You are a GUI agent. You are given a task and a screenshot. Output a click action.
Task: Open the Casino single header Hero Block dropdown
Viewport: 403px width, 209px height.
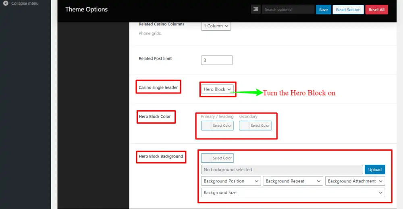tap(217, 89)
